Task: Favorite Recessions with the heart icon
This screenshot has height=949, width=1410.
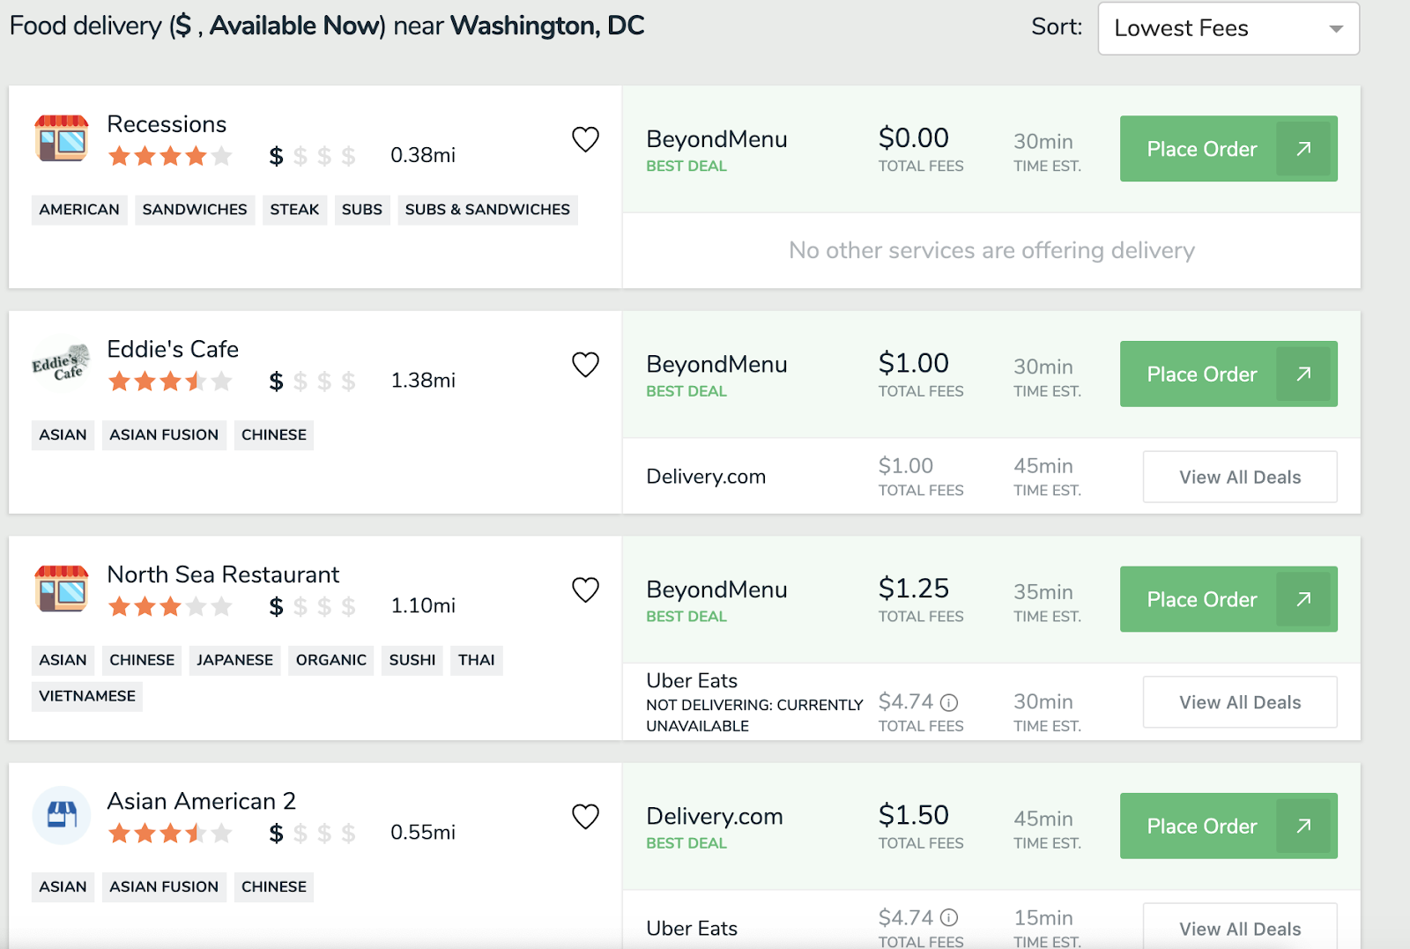Action: pyautogui.click(x=585, y=139)
